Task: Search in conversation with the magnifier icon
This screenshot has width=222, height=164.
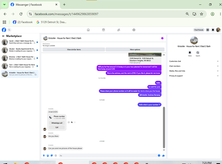Action: coord(198,52)
